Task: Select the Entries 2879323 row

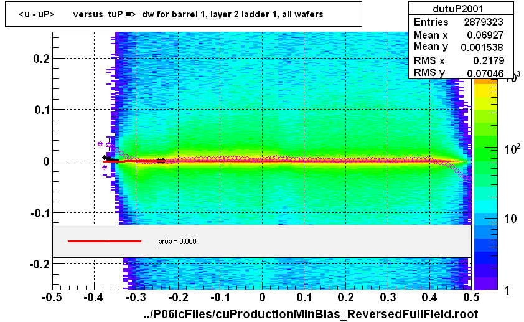Action: [458, 22]
